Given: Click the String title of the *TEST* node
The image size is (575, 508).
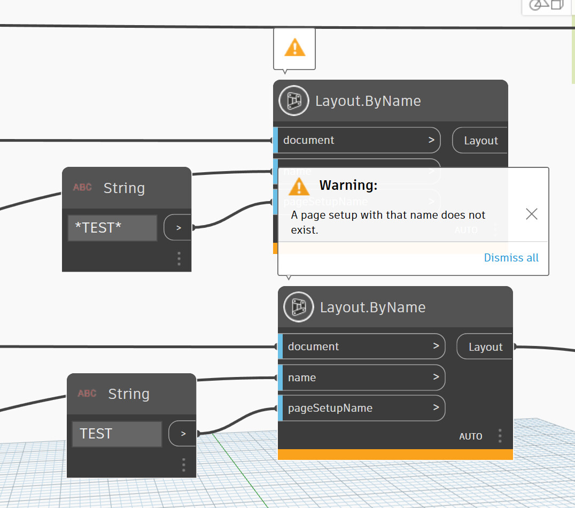Looking at the screenshot, I should pyautogui.click(x=124, y=188).
